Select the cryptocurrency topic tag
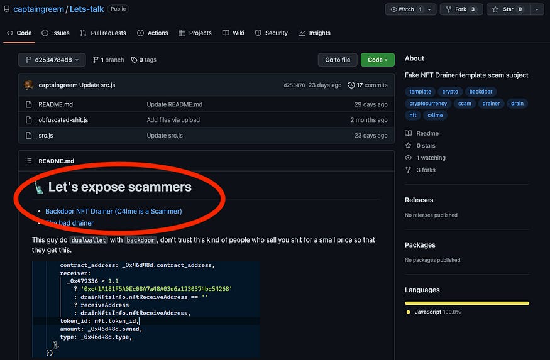This screenshot has width=550, height=360. (x=428, y=104)
